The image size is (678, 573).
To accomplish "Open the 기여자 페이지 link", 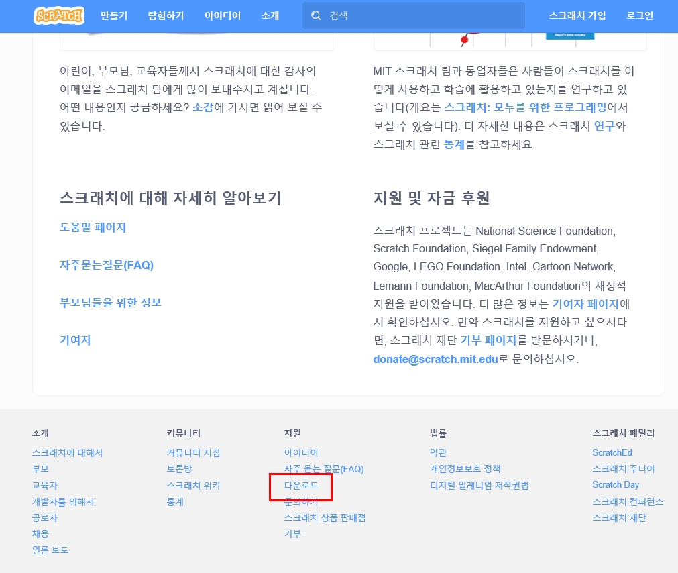I will click(585, 304).
